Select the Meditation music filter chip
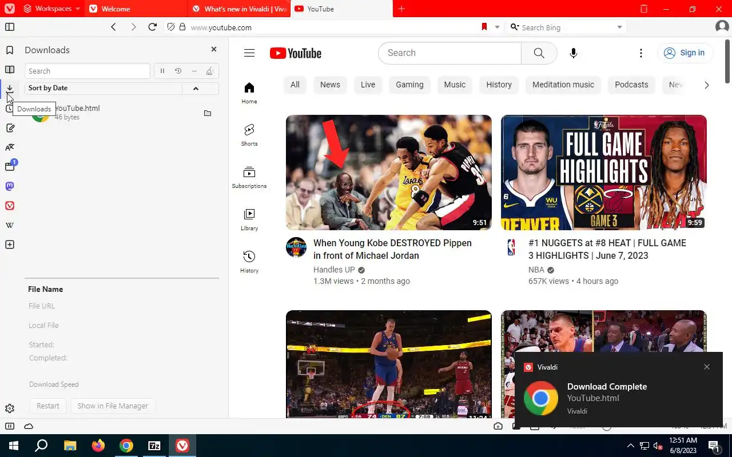This screenshot has height=457, width=732. (563, 85)
